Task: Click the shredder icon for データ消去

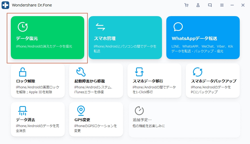Action: 23,111
